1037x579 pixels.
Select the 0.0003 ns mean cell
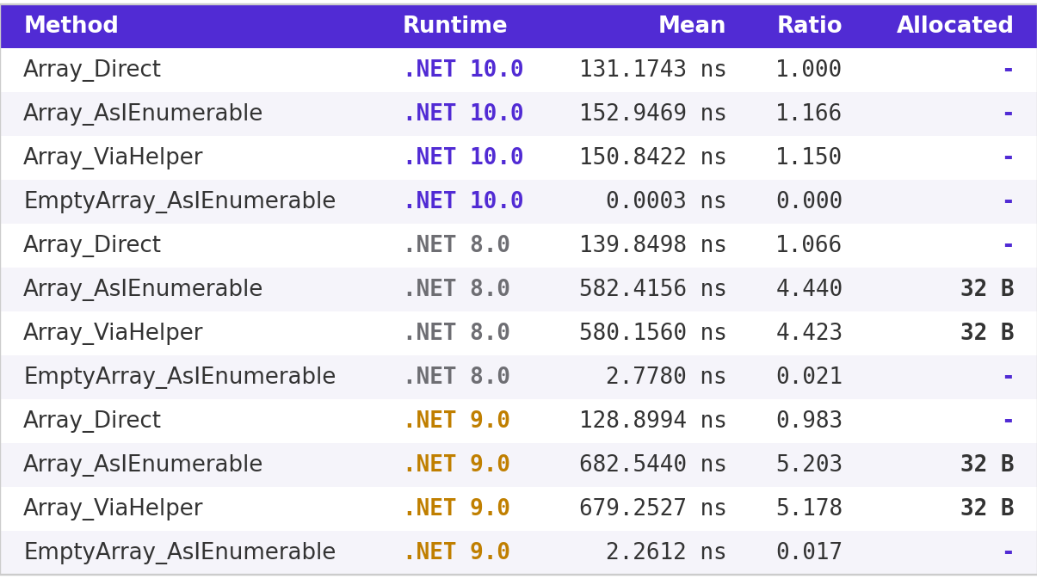(x=666, y=201)
